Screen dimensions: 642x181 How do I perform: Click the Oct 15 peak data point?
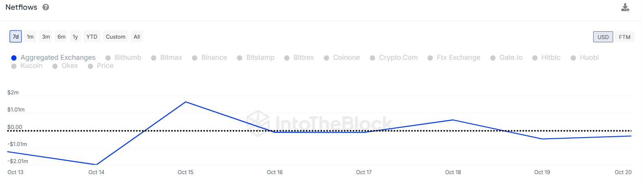pyautogui.click(x=186, y=102)
